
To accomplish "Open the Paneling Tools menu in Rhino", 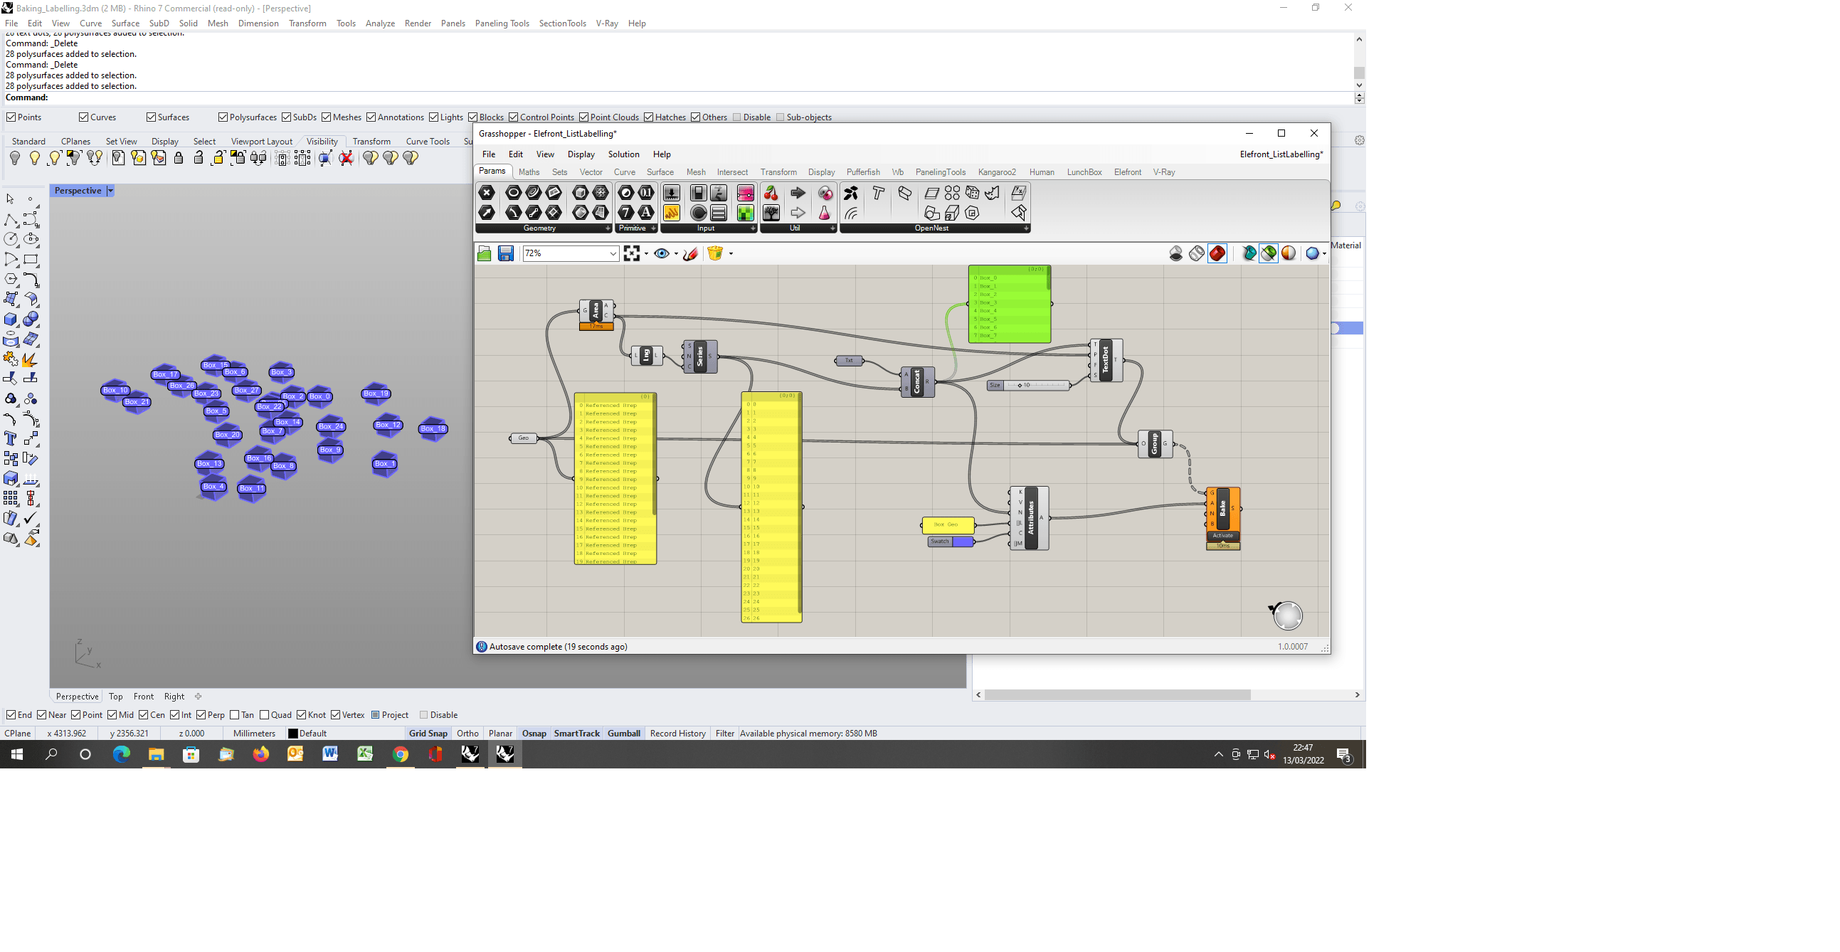I will [x=502, y=23].
